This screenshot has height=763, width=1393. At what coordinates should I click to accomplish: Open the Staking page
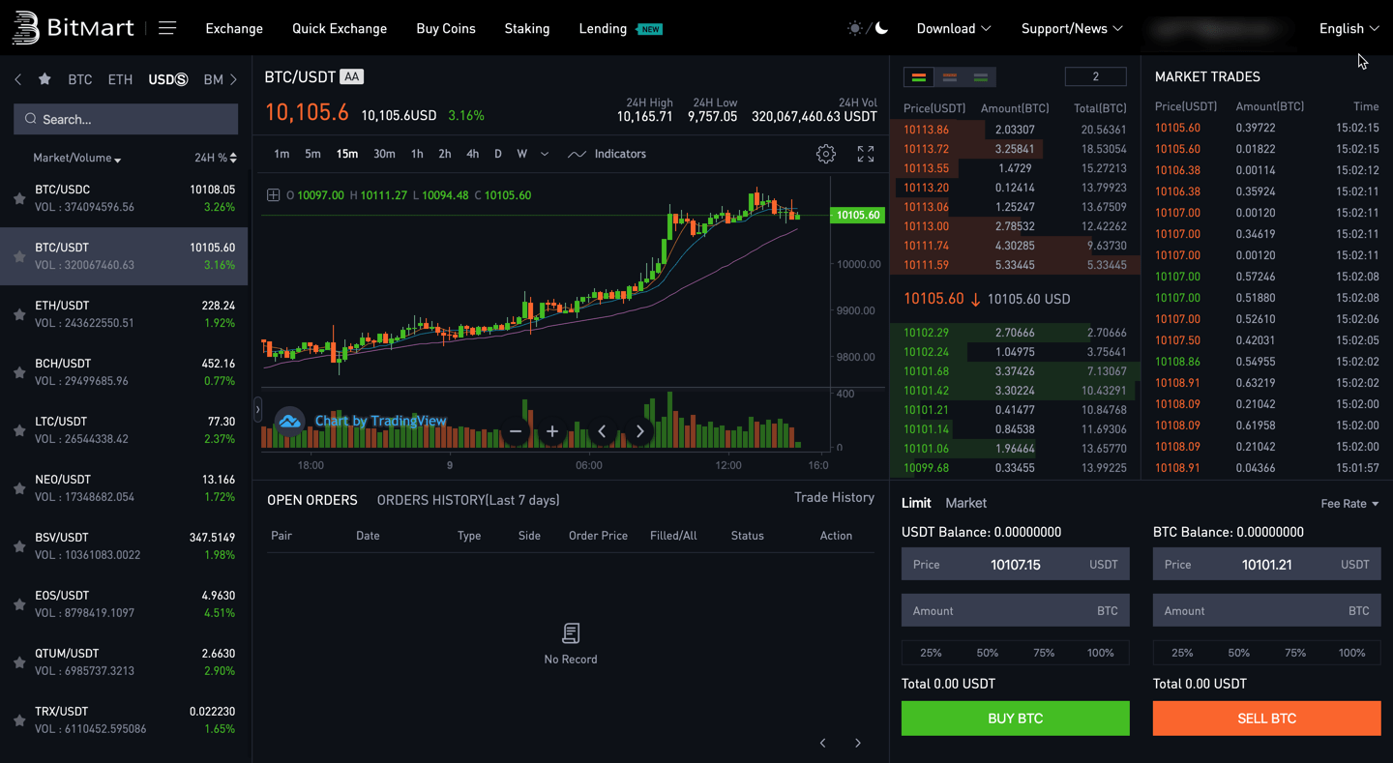(x=527, y=28)
